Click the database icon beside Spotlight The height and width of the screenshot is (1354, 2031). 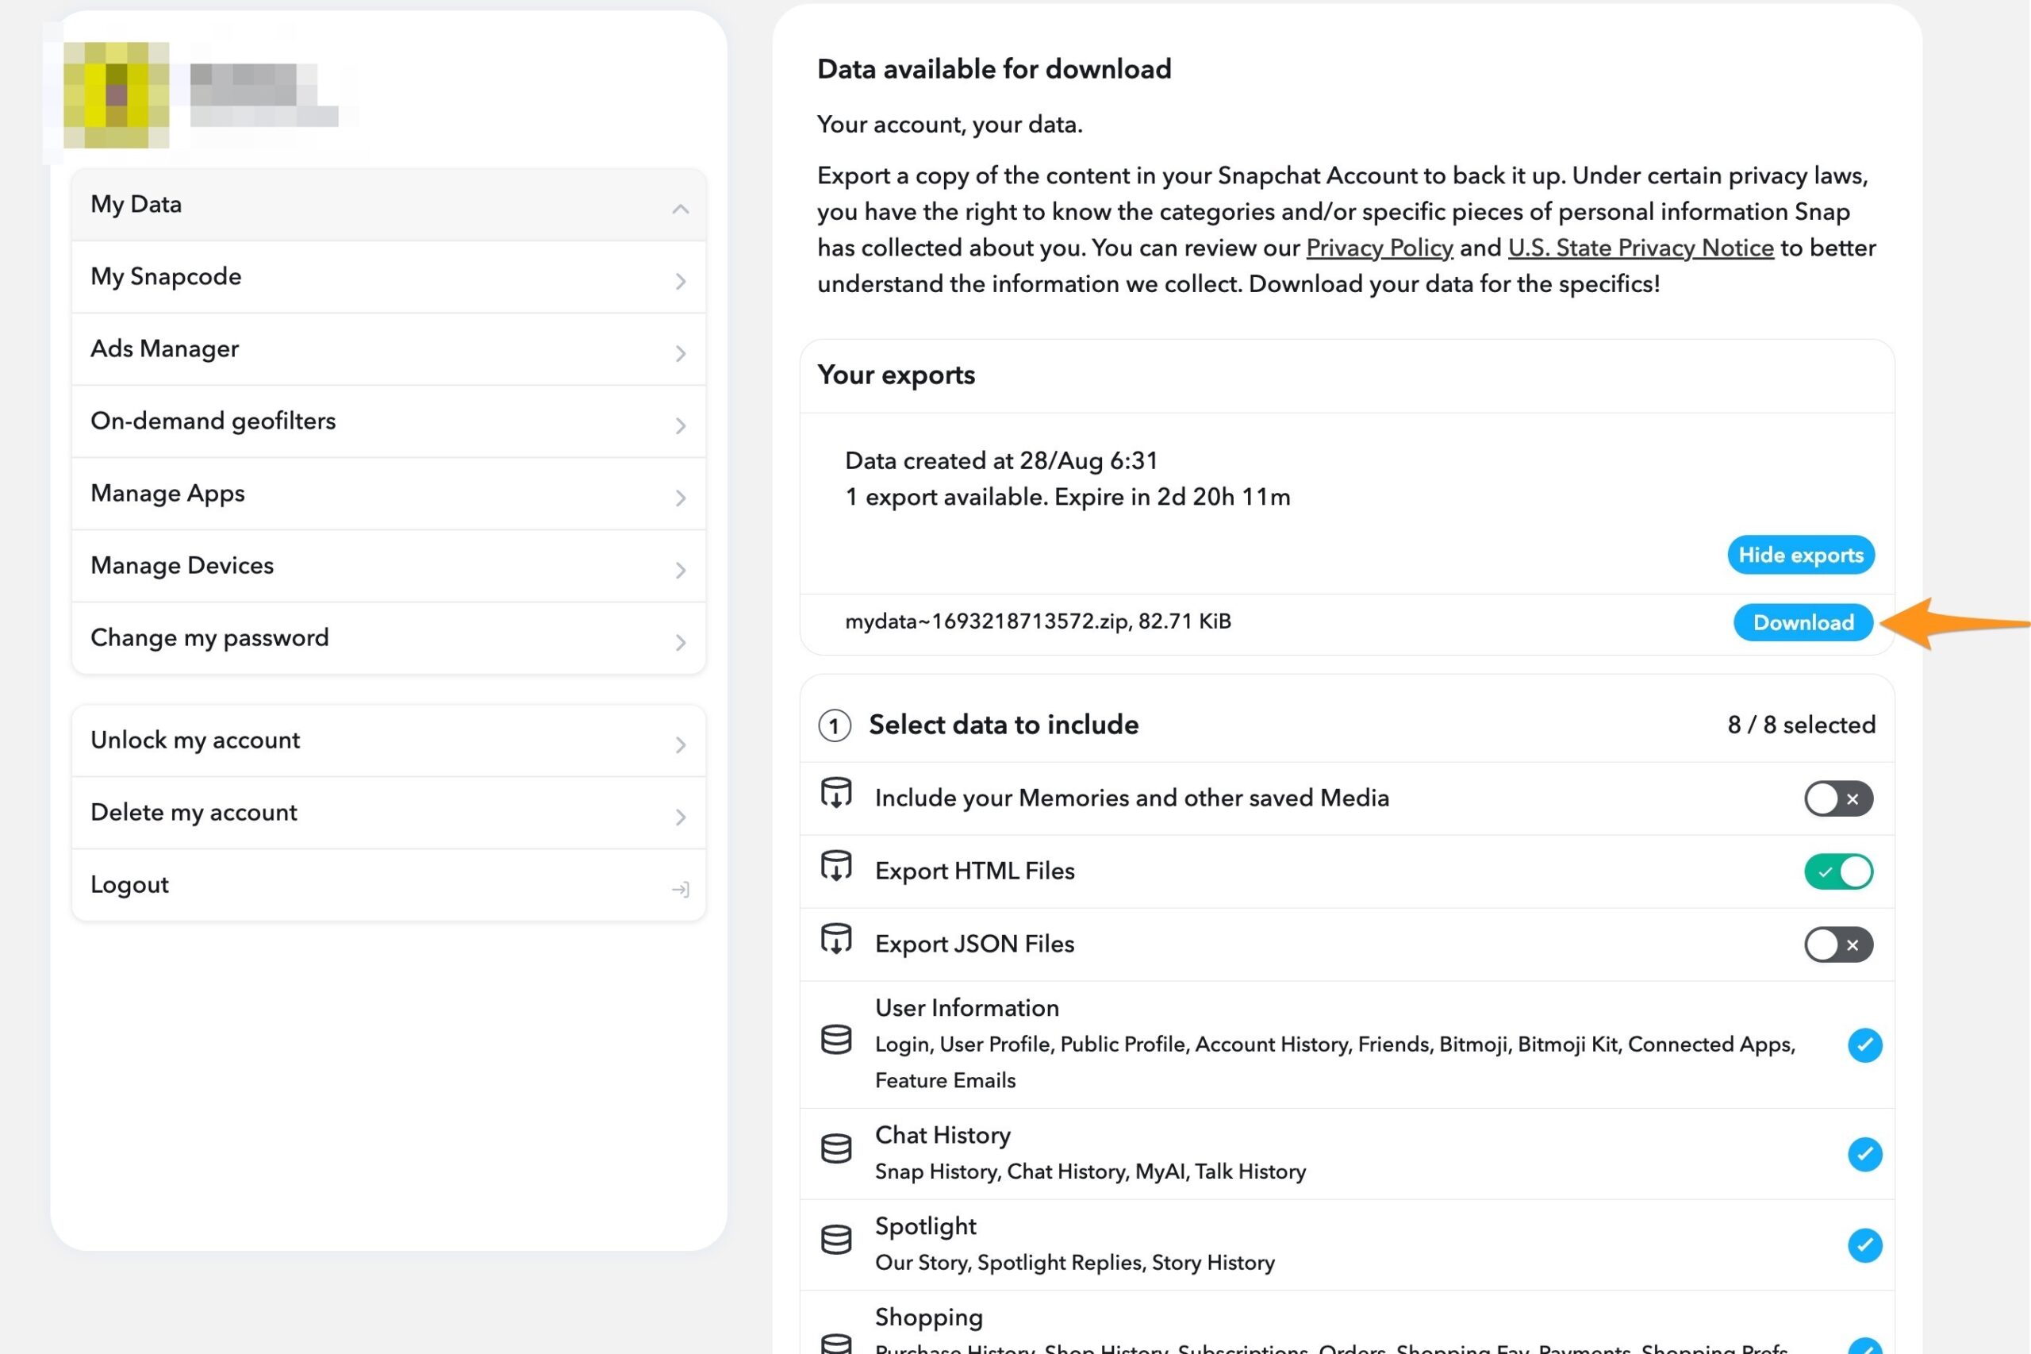click(x=835, y=1240)
